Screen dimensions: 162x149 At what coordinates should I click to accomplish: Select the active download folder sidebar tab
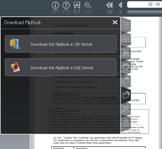point(126,95)
